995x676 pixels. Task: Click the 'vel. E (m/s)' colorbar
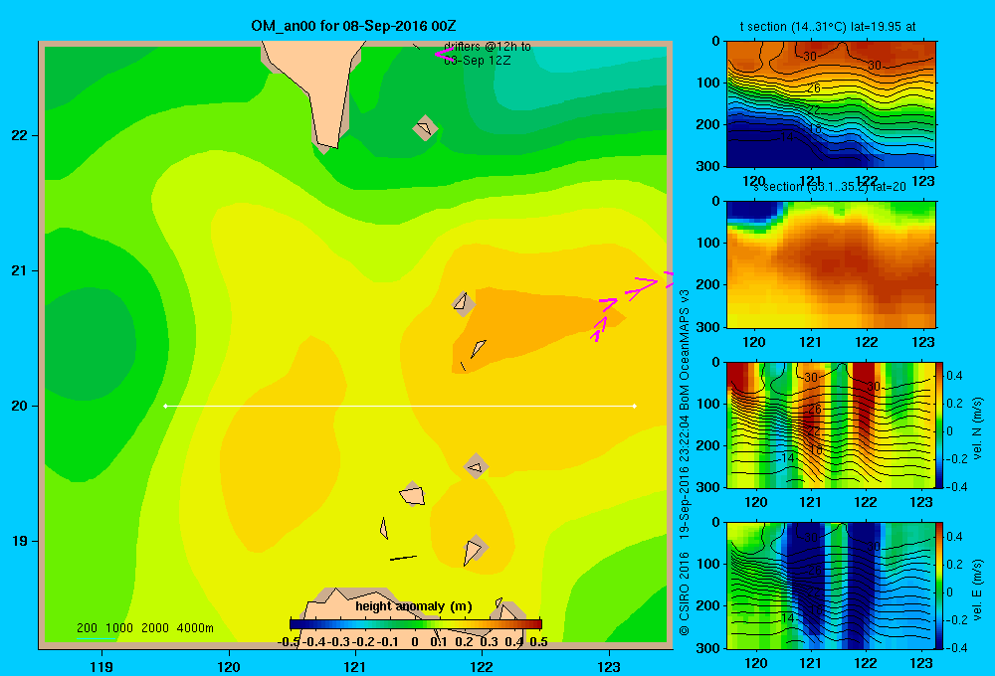[x=940, y=586]
